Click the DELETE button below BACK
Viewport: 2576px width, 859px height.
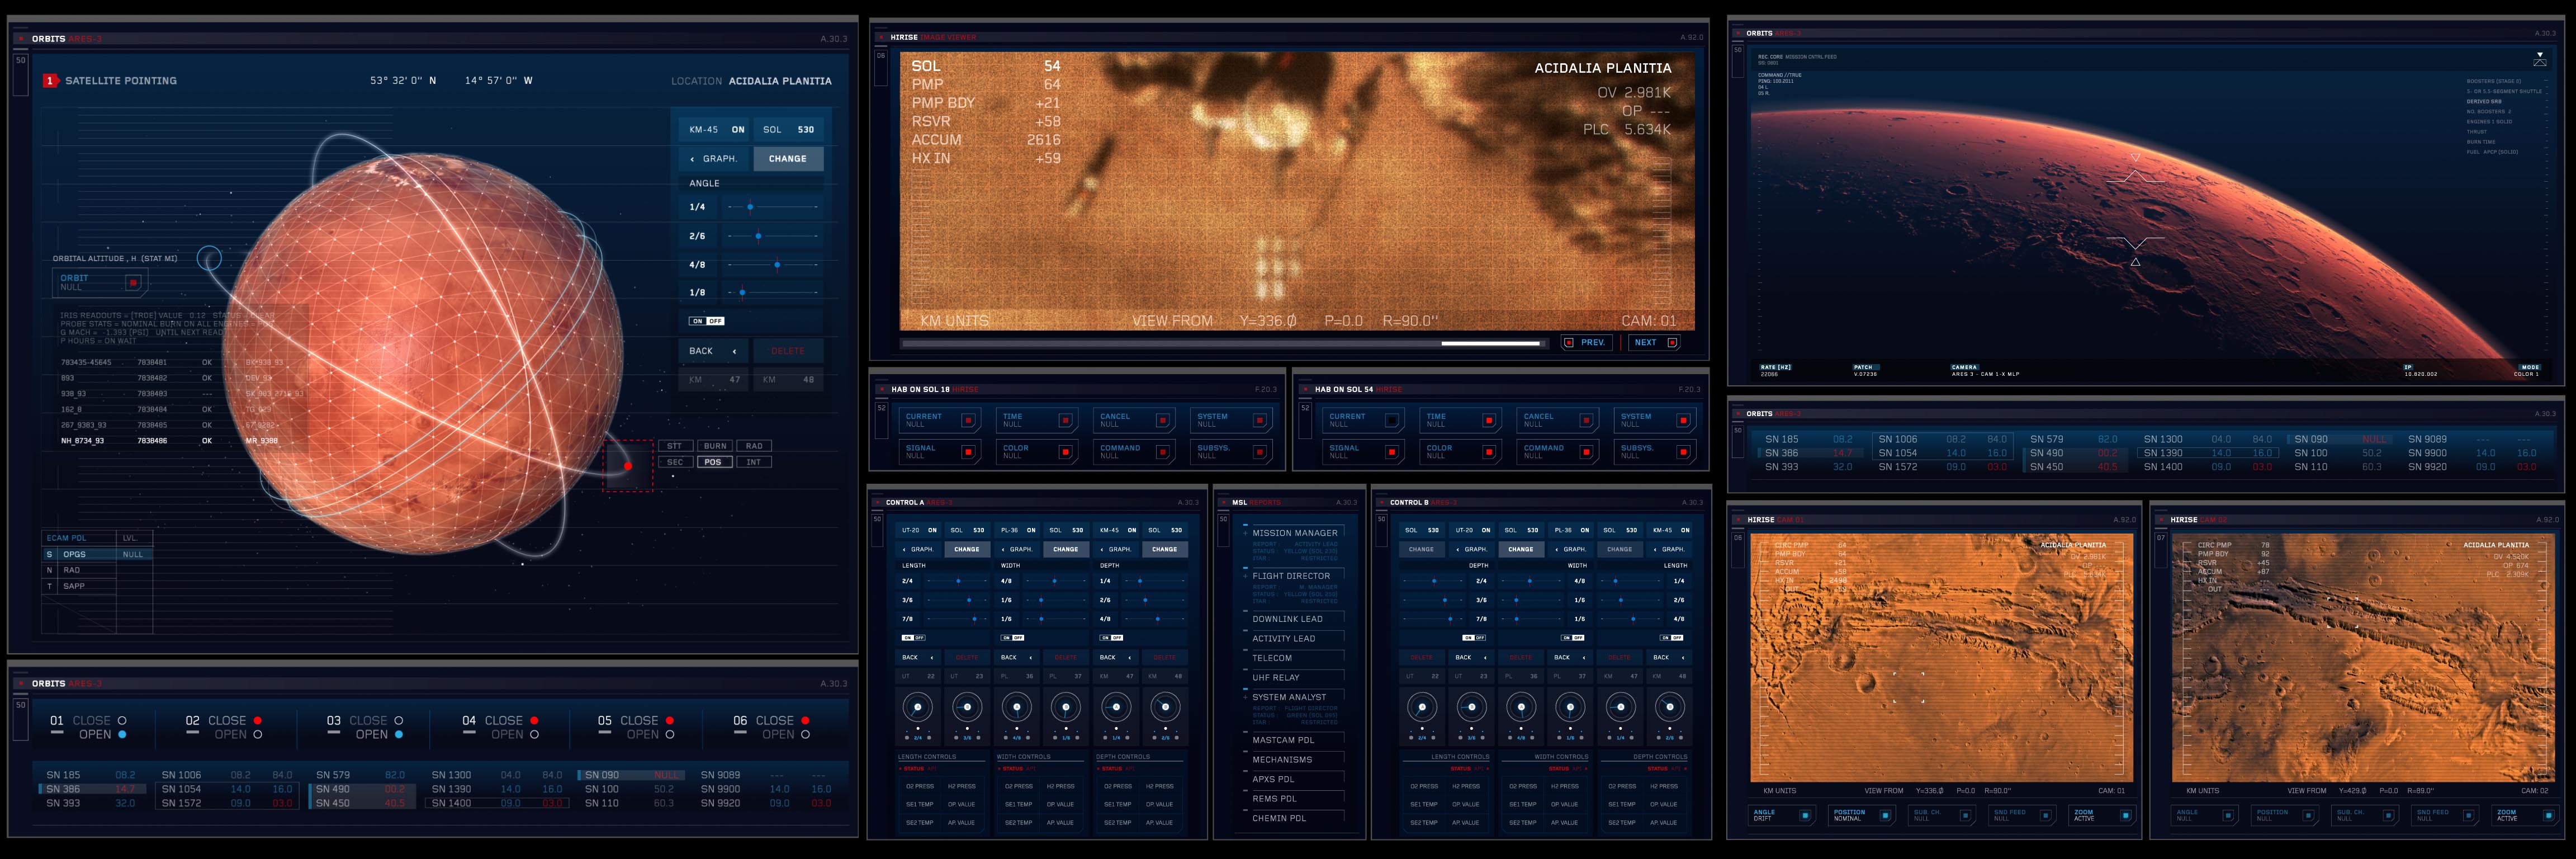(x=788, y=351)
